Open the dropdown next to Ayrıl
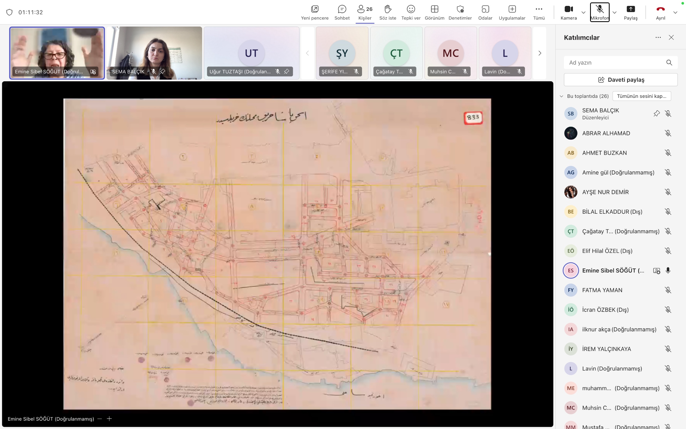Image resolution: width=686 pixels, height=429 pixels. 675,13
